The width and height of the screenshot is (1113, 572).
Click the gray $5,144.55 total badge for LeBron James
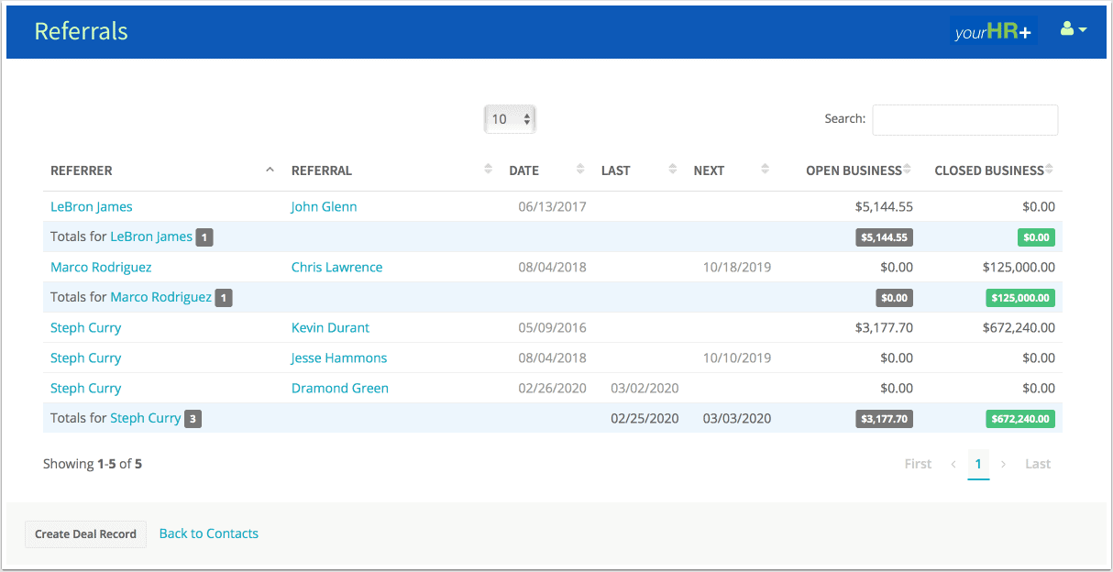[885, 237]
